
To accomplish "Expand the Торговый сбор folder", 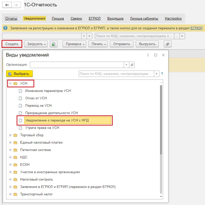I will click(10, 135).
